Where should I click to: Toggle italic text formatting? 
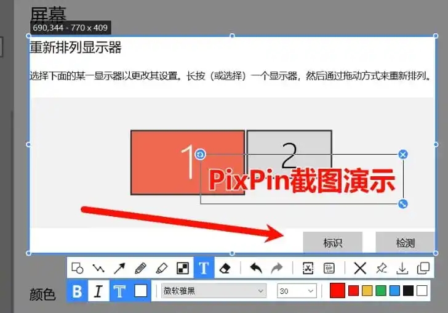(98, 291)
